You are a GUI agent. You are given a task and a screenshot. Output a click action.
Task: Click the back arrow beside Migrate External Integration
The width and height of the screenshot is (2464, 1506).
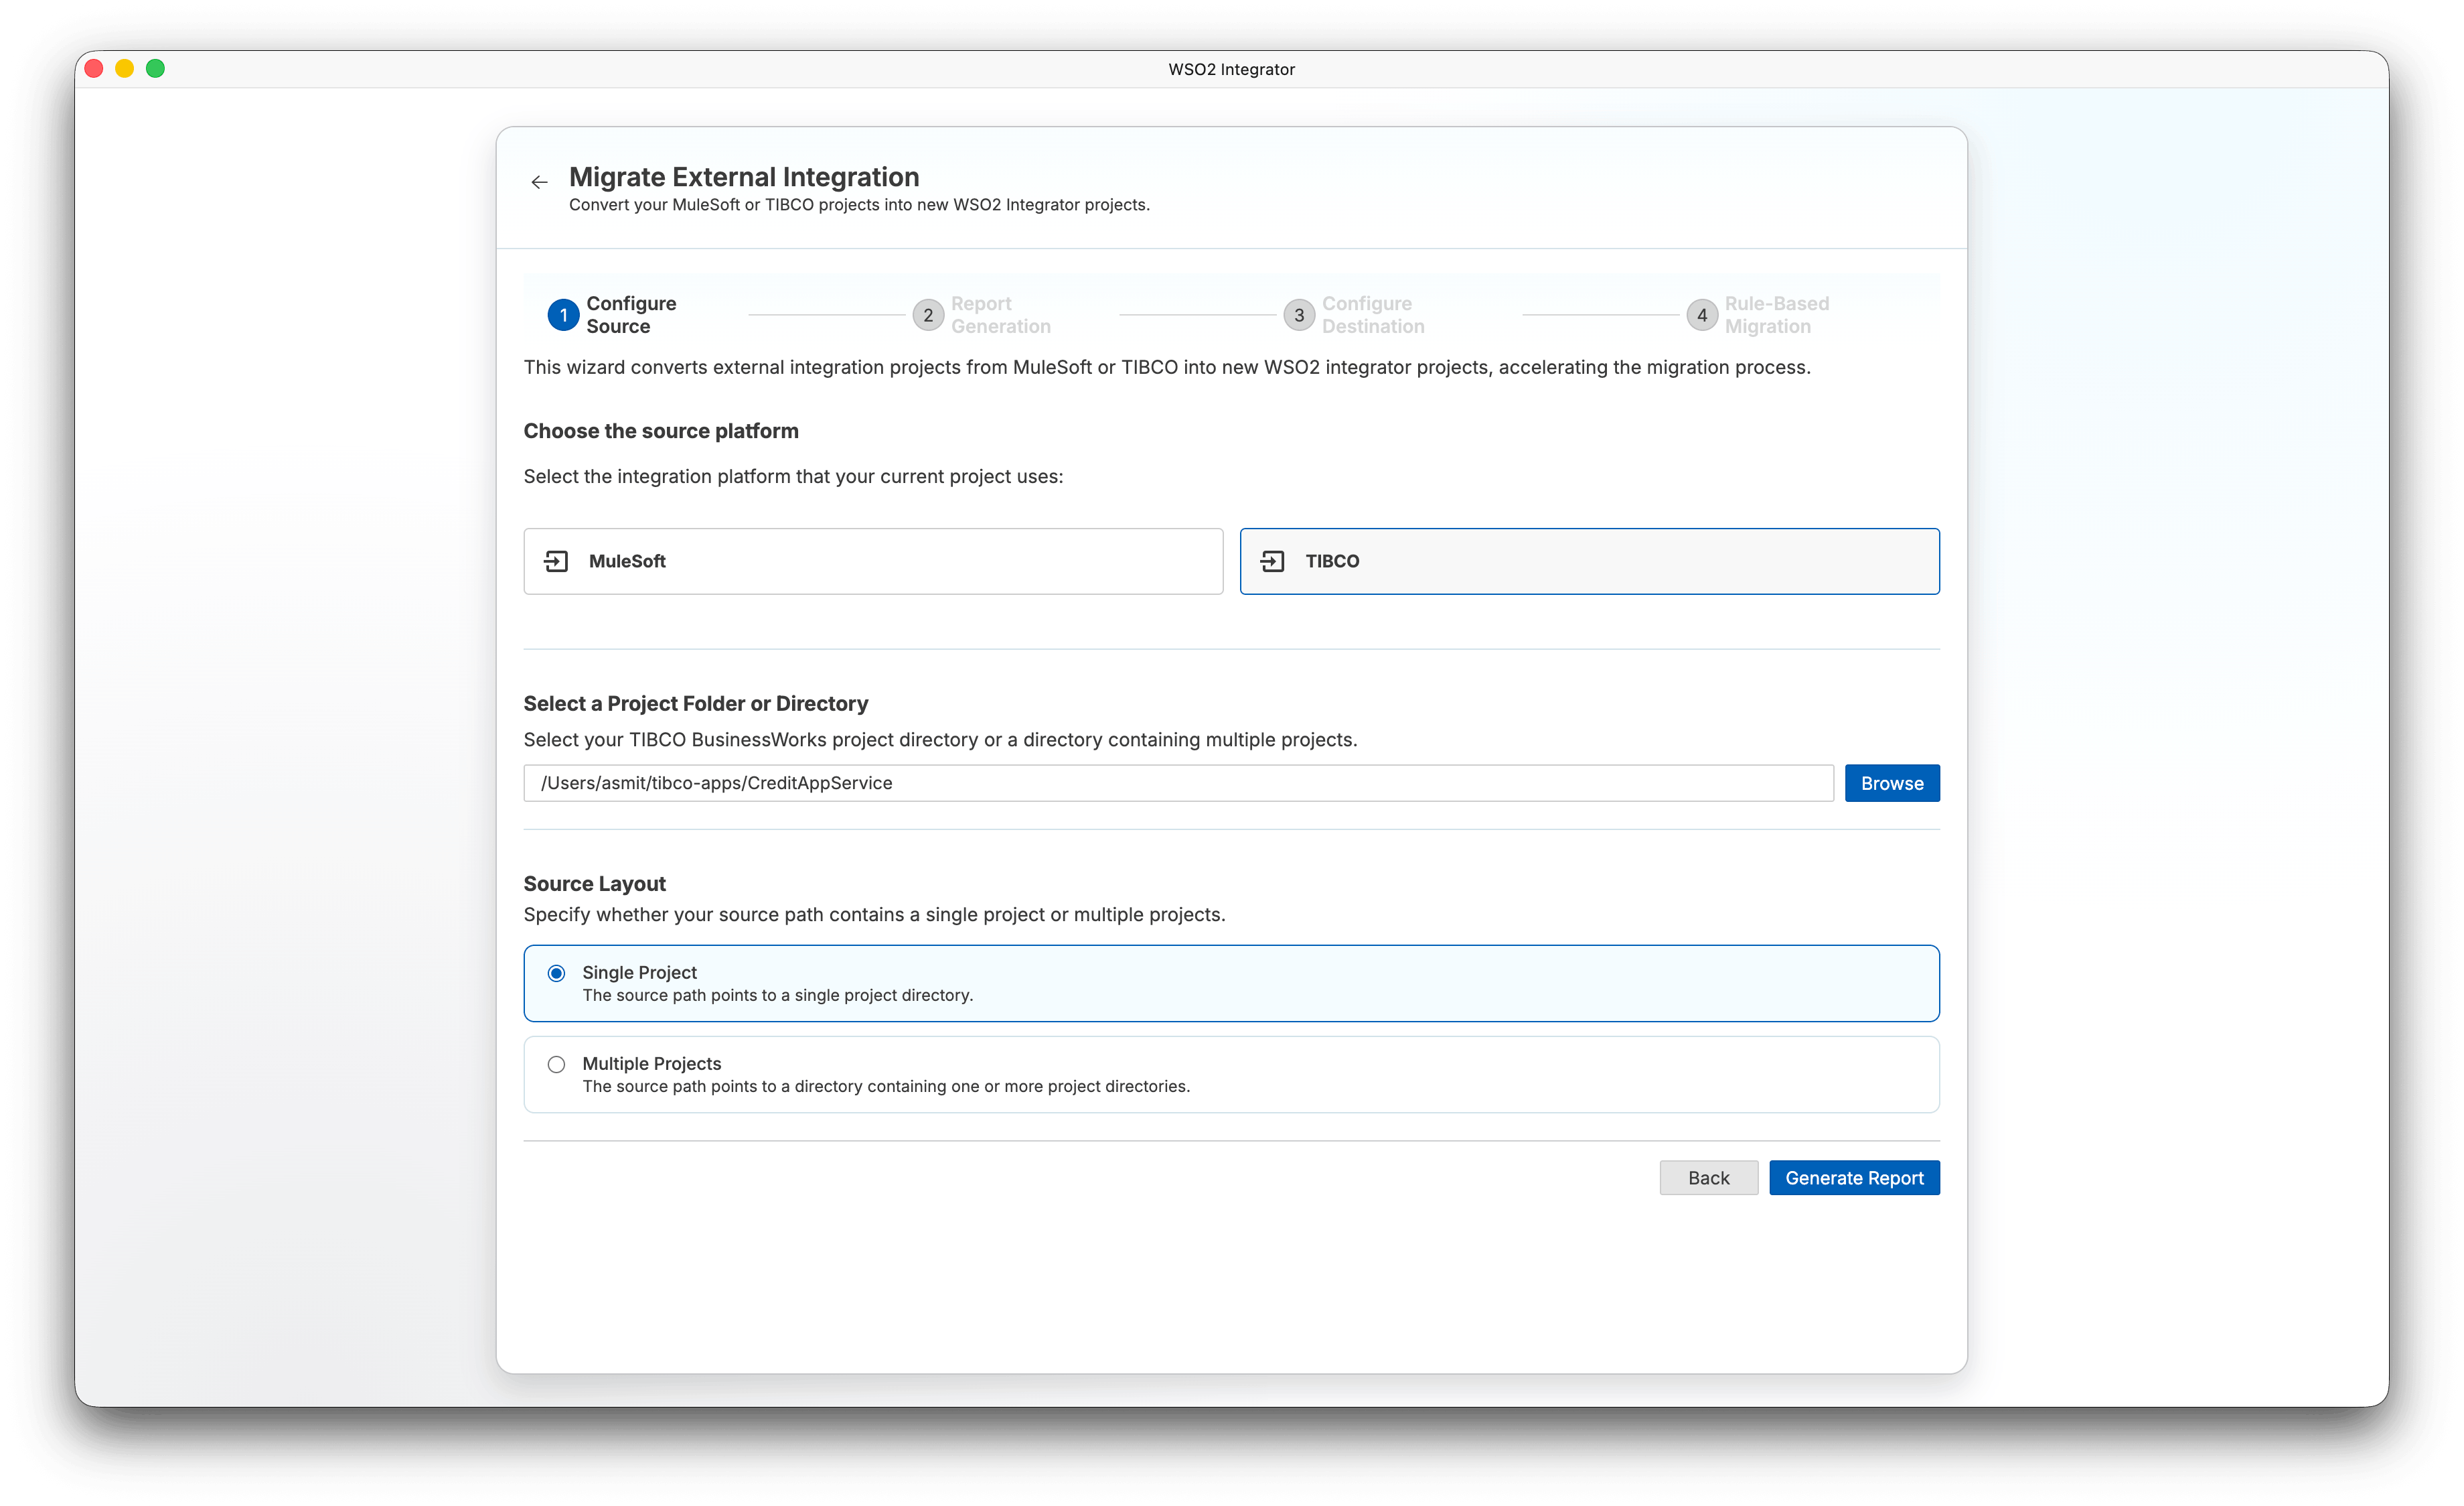(539, 182)
